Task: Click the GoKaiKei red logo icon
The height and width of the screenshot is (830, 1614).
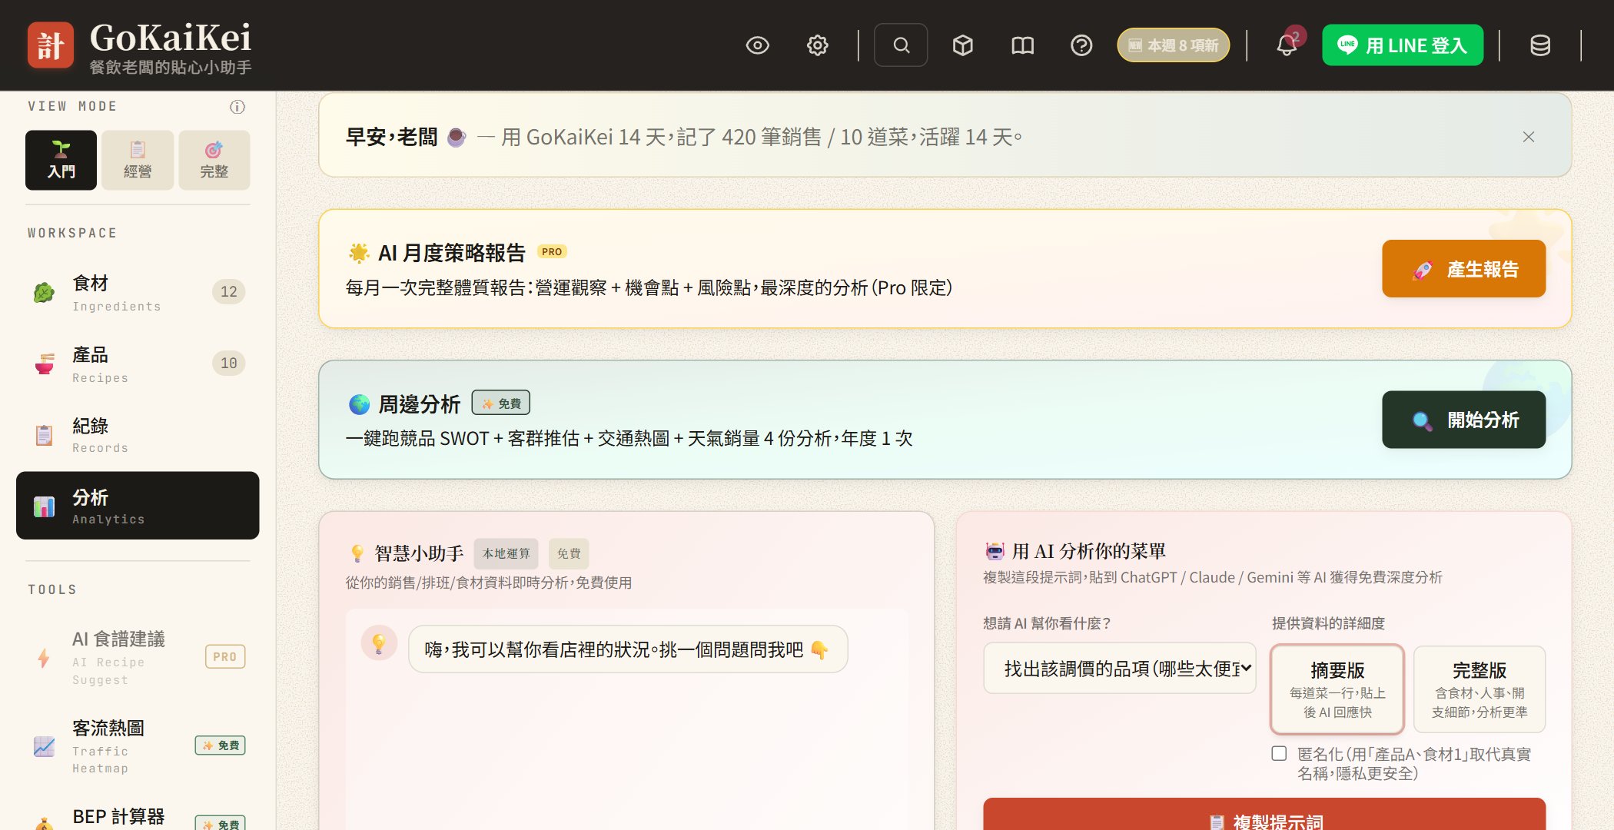Action: [x=51, y=45]
